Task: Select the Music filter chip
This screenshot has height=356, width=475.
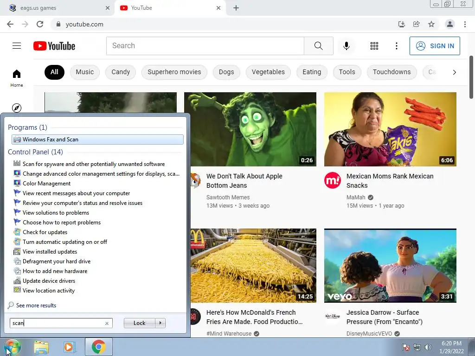Action: coord(85,72)
